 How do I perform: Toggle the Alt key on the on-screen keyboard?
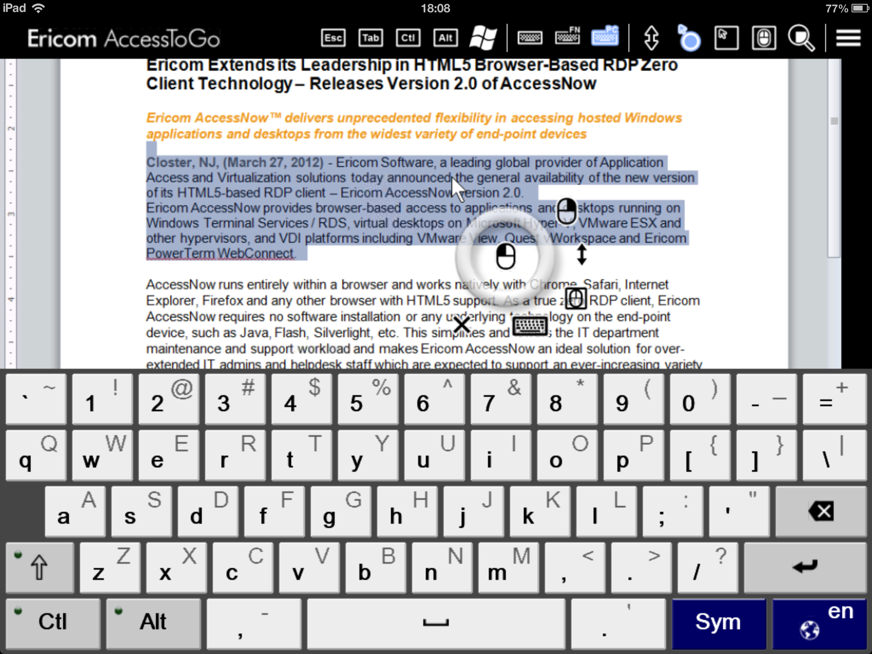(x=153, y=623)
